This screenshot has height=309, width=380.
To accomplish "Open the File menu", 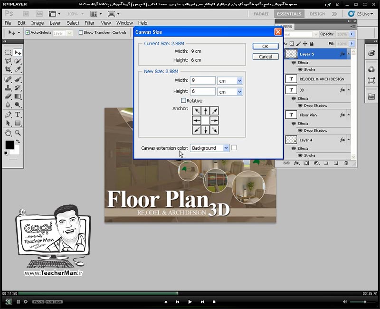I will pyautogui.click(x=8, y=23).
